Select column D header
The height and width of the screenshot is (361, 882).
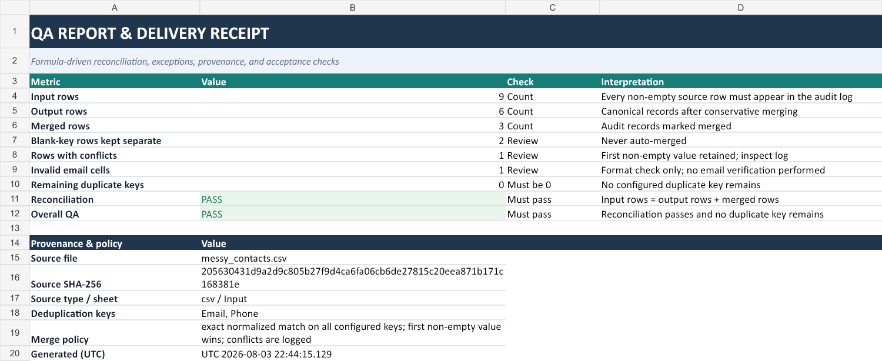pos(740,8)
